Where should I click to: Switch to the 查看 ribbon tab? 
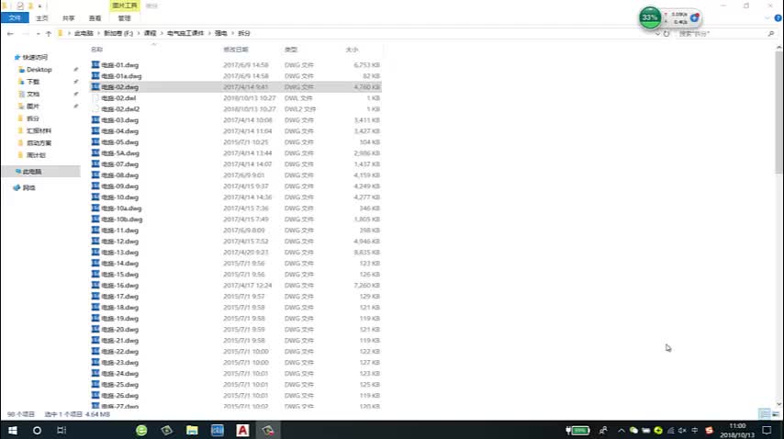click(95, 18)
